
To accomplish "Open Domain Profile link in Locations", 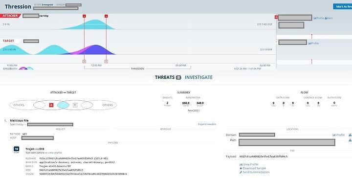I will [338, 135].
